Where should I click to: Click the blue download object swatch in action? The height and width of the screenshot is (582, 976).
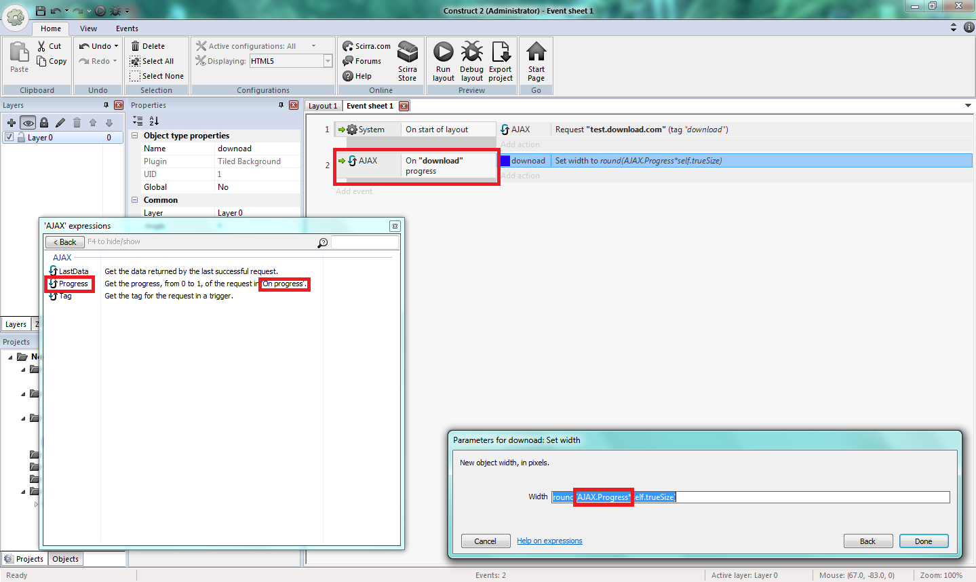click(505, 161)
